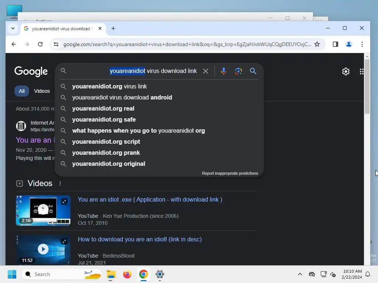
Task: Open You are an idiot .exe video link
Action: [x=150, y=199]
